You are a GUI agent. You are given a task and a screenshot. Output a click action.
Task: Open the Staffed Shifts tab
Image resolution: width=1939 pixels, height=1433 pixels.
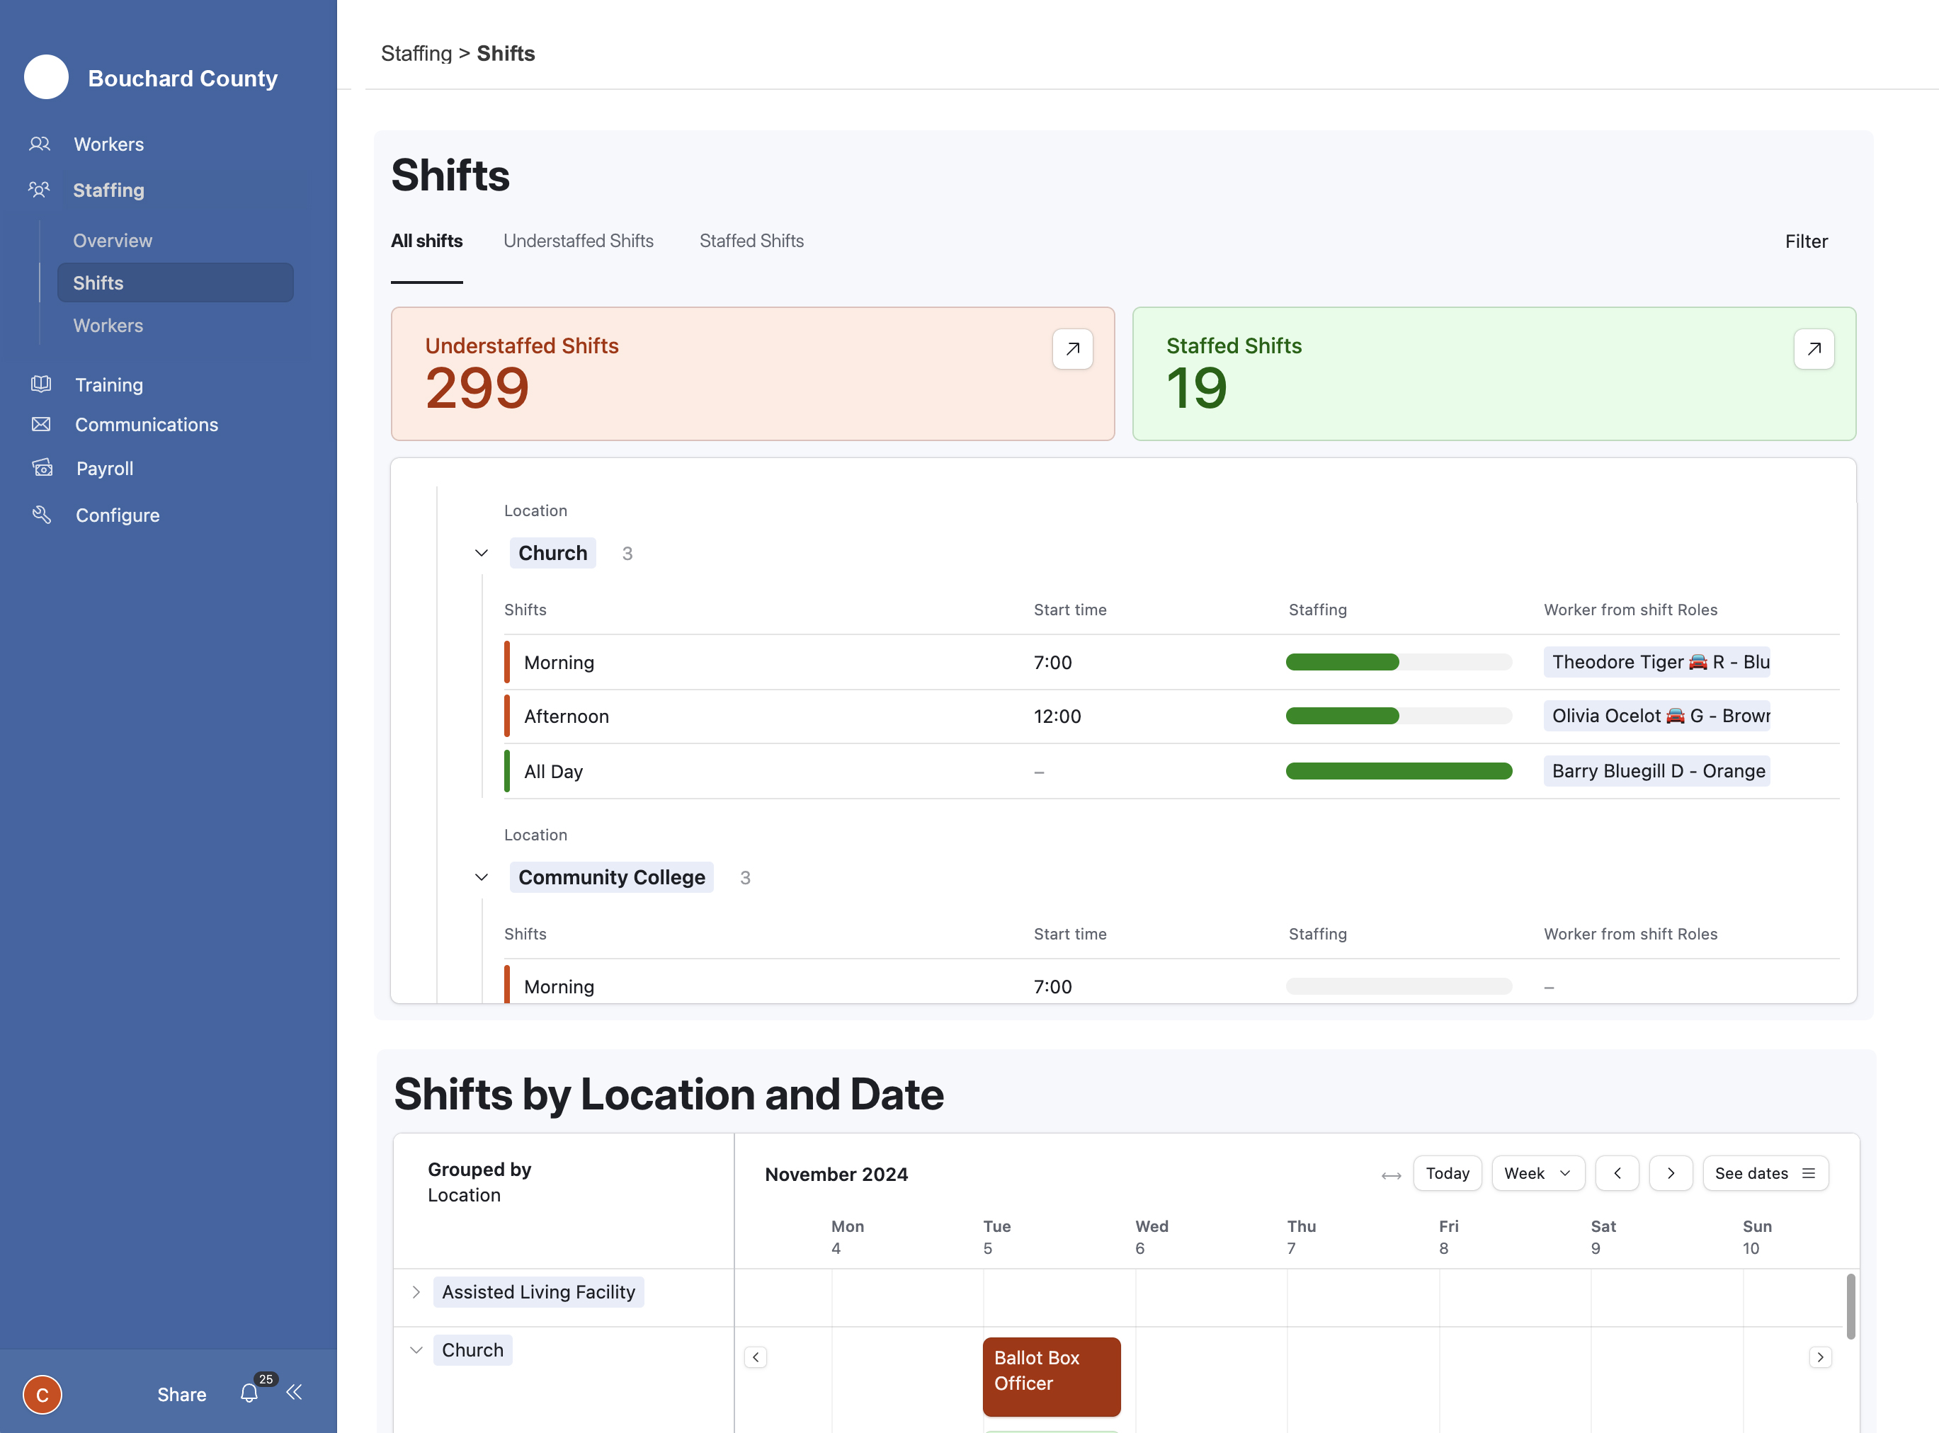tap(751, 241)
